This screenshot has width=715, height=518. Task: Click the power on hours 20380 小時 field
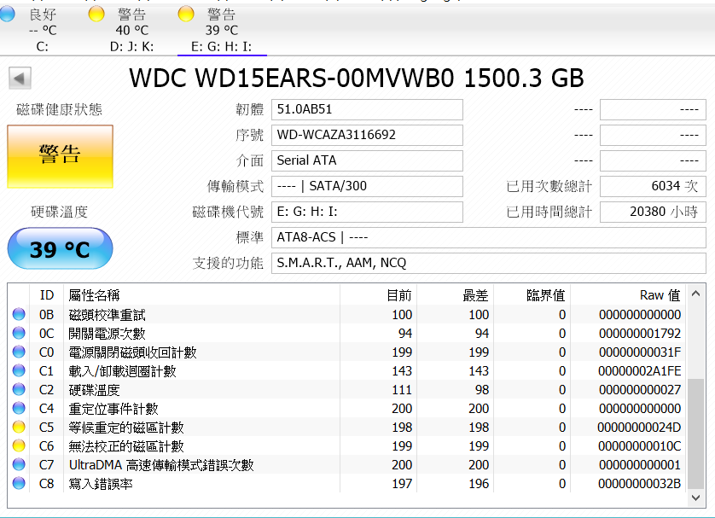653,212
